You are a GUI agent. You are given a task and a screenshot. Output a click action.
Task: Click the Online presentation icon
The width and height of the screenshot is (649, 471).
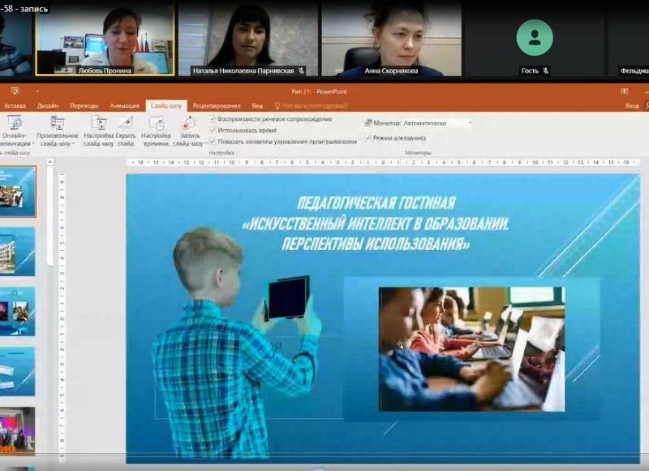click(14, 123)
